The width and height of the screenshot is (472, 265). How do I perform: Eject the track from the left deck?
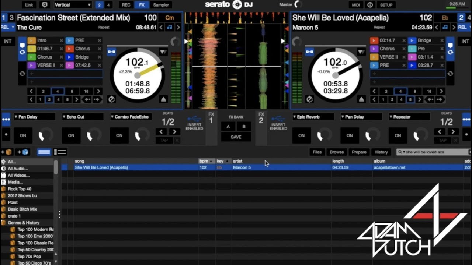[164, 99]
